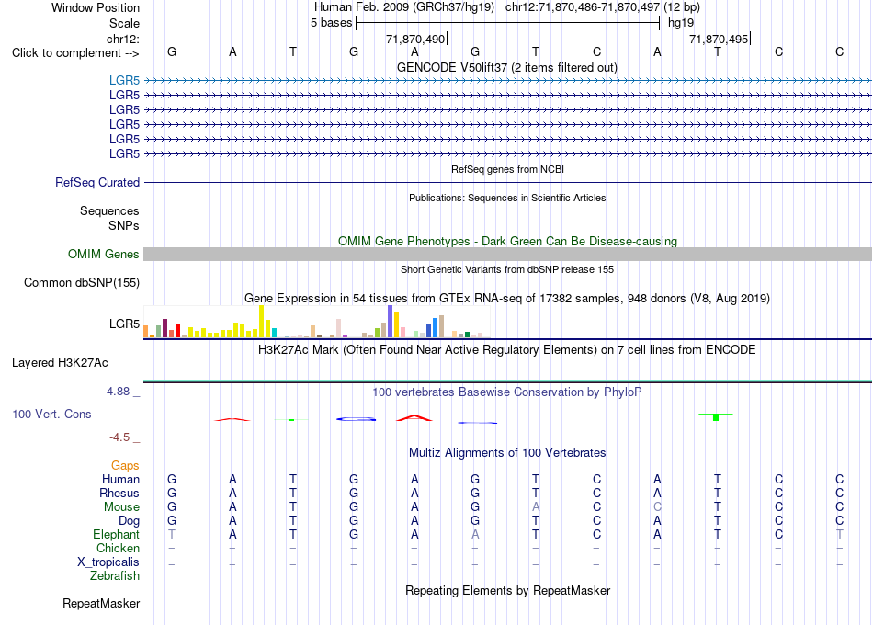Click the 71,870,490 position marker
This screenshot has height=625, width=873.
point(416,39)
